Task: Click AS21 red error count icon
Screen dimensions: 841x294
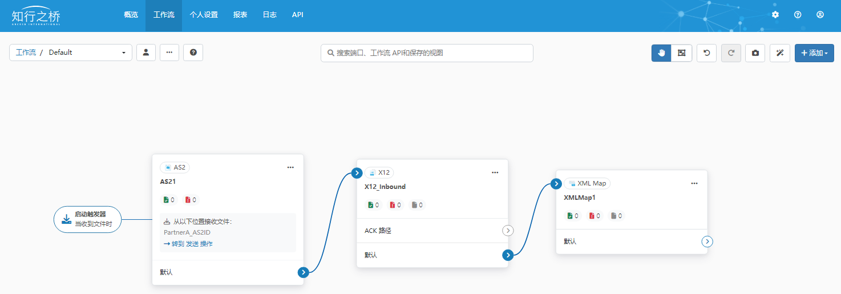Action: [x=188, y=200]
